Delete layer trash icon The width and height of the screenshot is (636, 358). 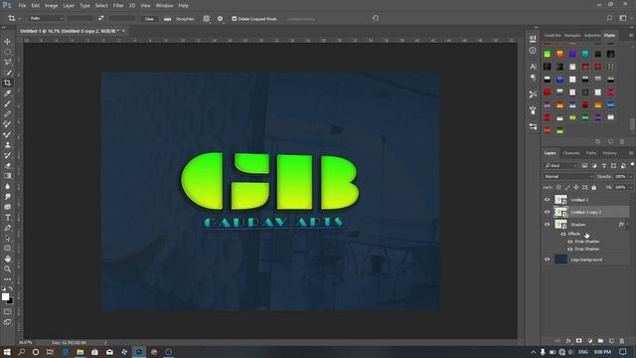point(622,341)
